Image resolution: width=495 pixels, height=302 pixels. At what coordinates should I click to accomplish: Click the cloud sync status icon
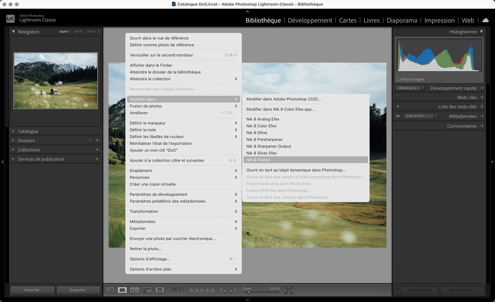[x=486, y=20]
